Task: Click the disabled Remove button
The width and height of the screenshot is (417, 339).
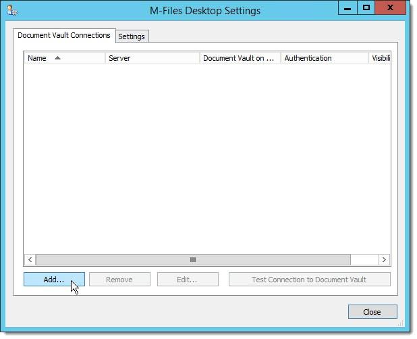Action: pos(119,280)
